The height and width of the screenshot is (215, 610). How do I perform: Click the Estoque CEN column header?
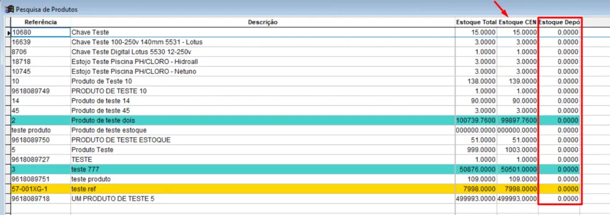tap(518, 23)
